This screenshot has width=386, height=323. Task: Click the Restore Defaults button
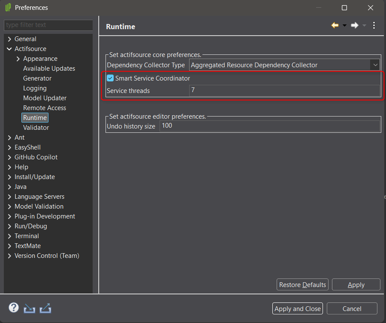(x=302, y=285)
